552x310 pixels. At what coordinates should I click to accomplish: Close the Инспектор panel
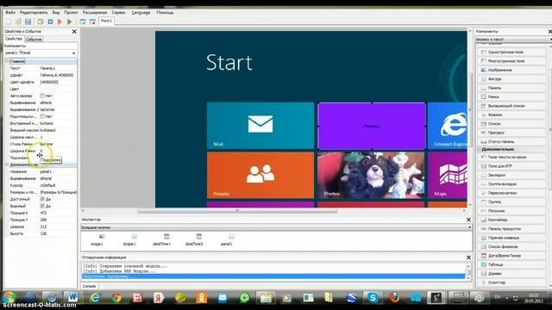click(x=468, y=220)
